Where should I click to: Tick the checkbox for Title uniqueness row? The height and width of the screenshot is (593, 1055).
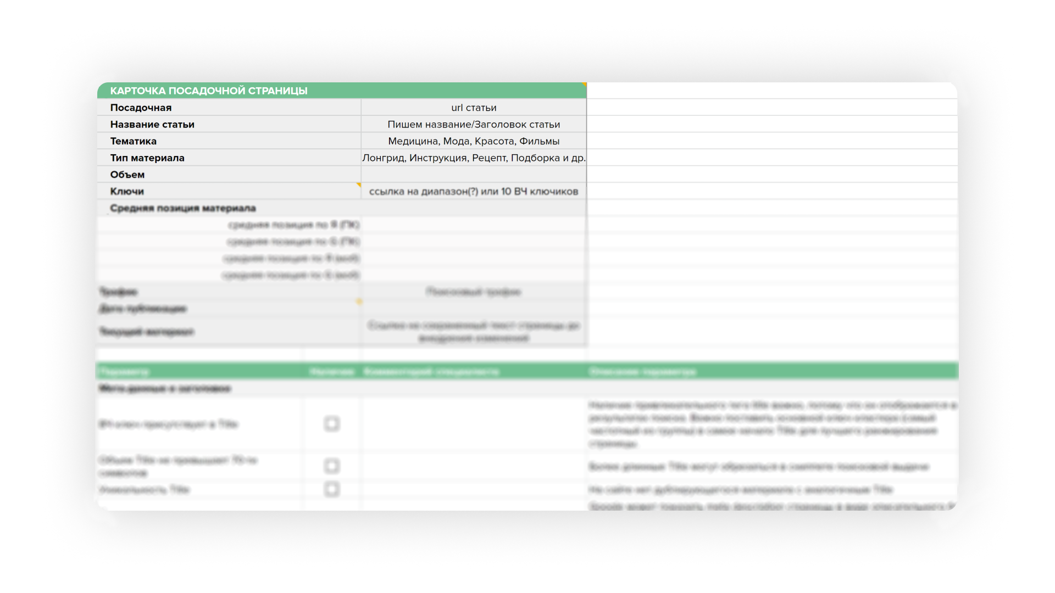coord(331,489)
